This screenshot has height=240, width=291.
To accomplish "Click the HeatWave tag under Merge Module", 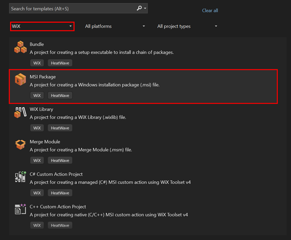I will pos(60,160).
